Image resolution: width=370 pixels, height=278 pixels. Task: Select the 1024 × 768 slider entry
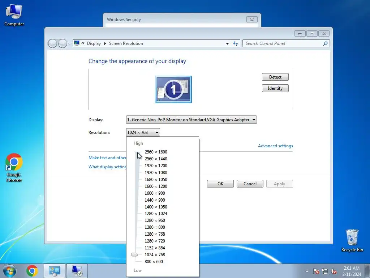click(x=155, y=254)
